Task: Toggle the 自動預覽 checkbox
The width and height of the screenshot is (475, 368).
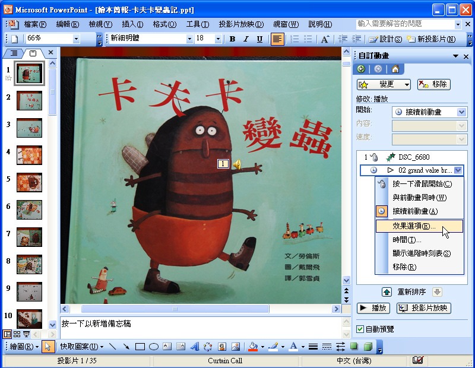Action: pyautogui.click(x=360, y=329)
